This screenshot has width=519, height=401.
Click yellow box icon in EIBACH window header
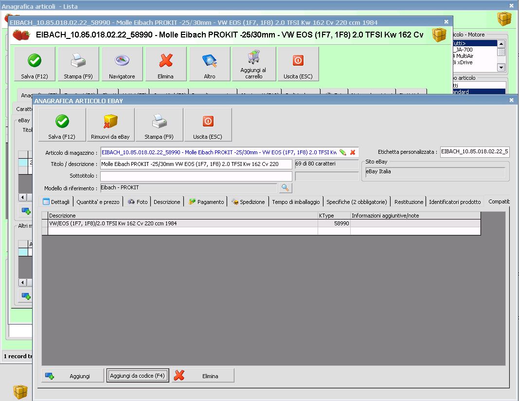pyautogui.click(x=439, y=35)
